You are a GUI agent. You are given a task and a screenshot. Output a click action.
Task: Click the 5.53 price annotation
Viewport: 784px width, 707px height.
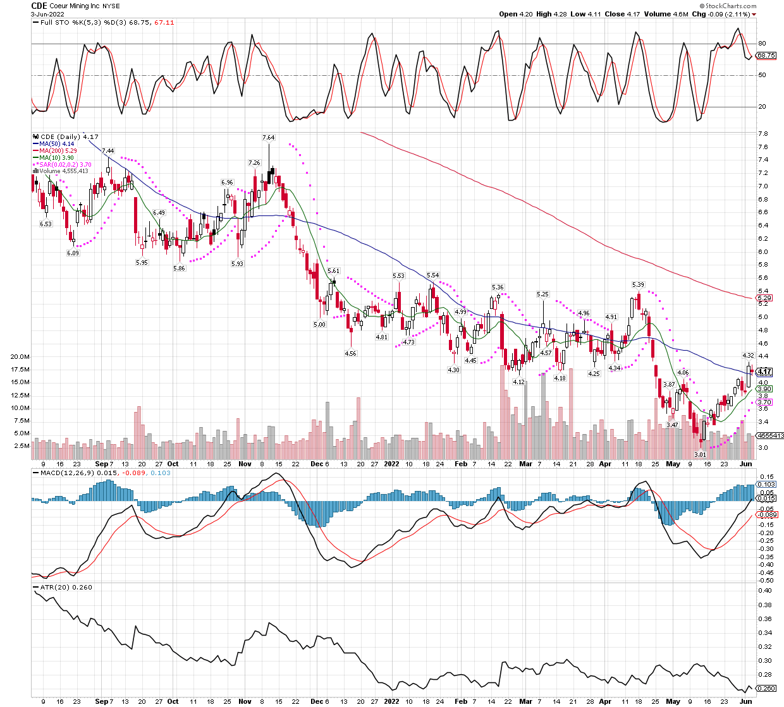(398, 275)
